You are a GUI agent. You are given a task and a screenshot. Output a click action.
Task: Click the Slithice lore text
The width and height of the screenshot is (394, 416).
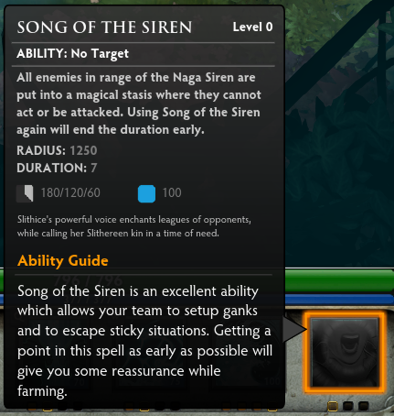[x=134, y=226]
